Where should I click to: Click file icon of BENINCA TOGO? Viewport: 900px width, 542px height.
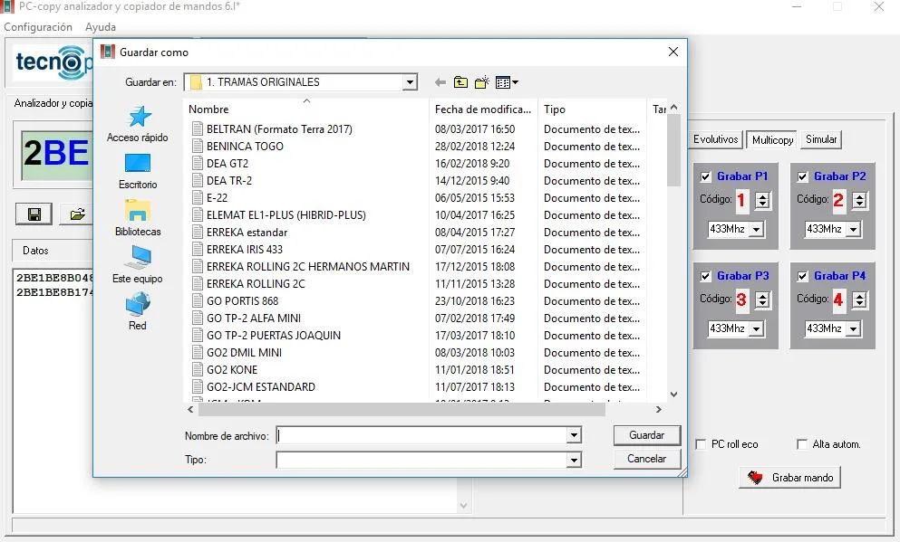tap(198, 146)
